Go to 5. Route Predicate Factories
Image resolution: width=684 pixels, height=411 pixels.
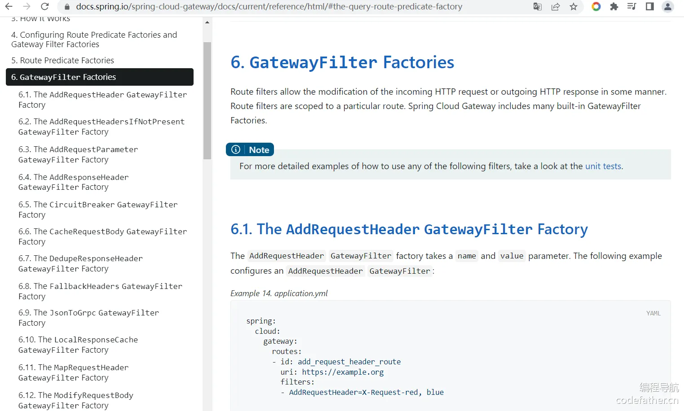pyautogui.click(x=62, y=60)
